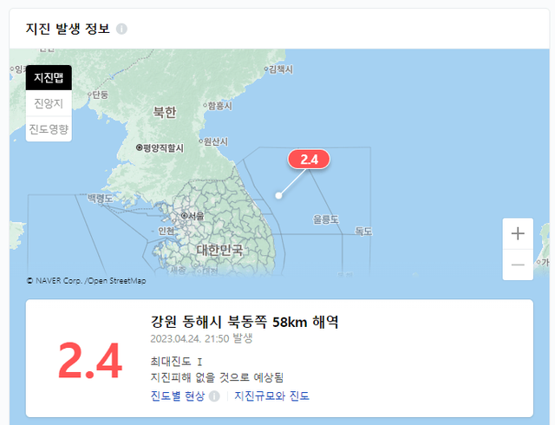Zoom out the map with minus button
Screen dimensions: 555x425
coord(518,265)
